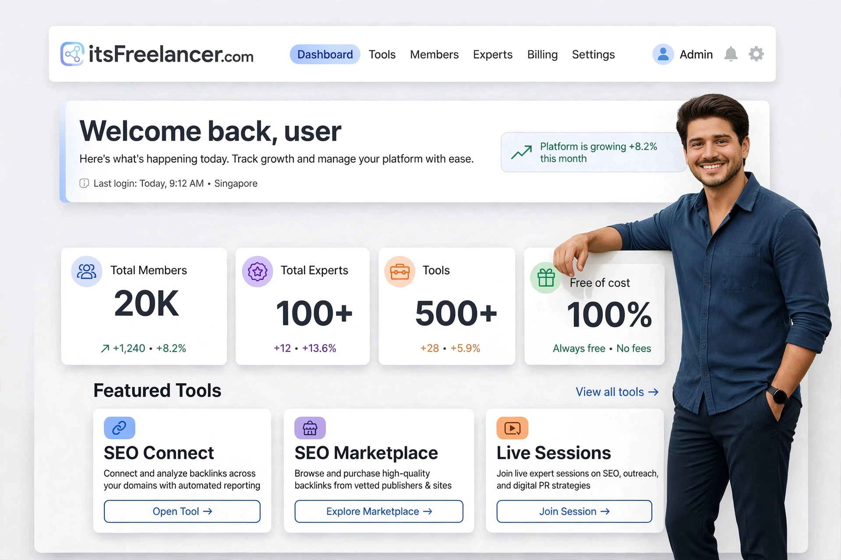Click the SEO Connect chain link icon

click(x=119, y=428)
